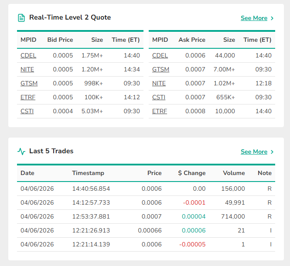Viewport: 290px width, 266px height.
Task: Select bid size 100K+ cell
Action: [94, 97]
